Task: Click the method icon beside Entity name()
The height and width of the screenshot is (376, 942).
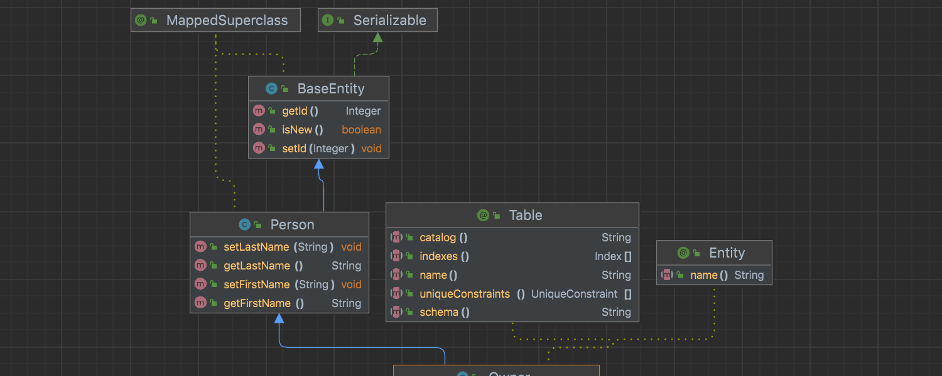Action: coord(667,275)
